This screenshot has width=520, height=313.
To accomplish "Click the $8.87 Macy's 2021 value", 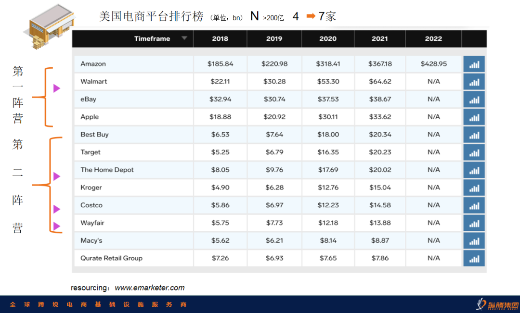I will 380,240.
